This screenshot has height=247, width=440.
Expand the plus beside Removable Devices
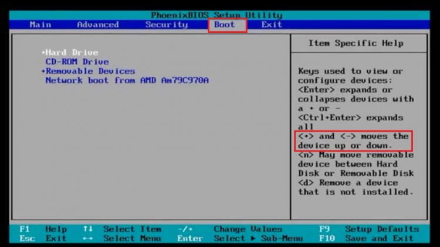click(43, 71)
